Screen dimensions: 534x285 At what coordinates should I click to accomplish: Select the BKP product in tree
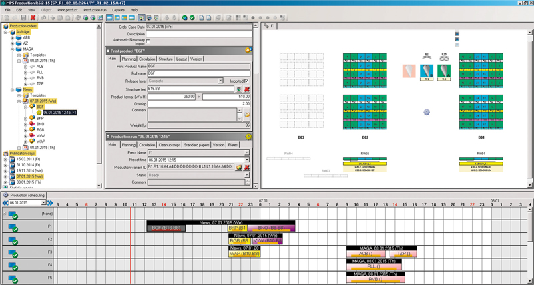39,119
